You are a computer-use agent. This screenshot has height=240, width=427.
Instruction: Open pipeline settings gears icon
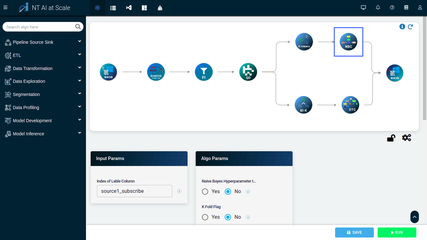[x=406, y=138]
